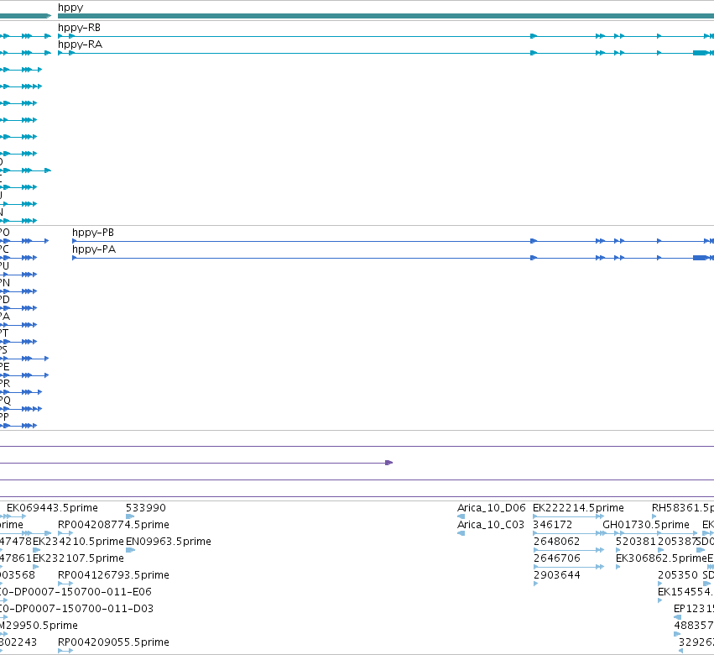The height and width of the screenshot is (655, 714).
Task: Click the thick exon block on hppy-RA transcript
Action: [x=700, y=53]
